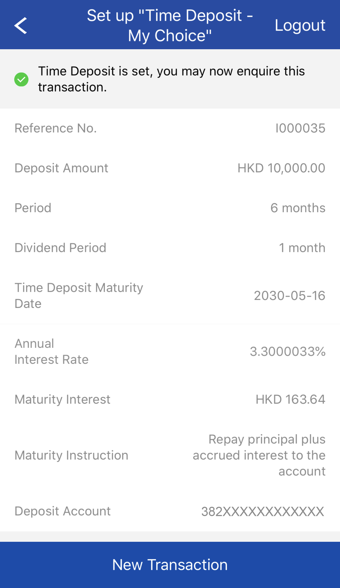This screenshot has height=588, width=340.
Task: Tap the HKD 10,000.00 deposit amount
Action: [x=281, y=168]
